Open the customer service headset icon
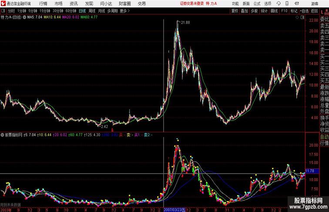The width and height of the screenshot is (329, 212). click(279, 3)
